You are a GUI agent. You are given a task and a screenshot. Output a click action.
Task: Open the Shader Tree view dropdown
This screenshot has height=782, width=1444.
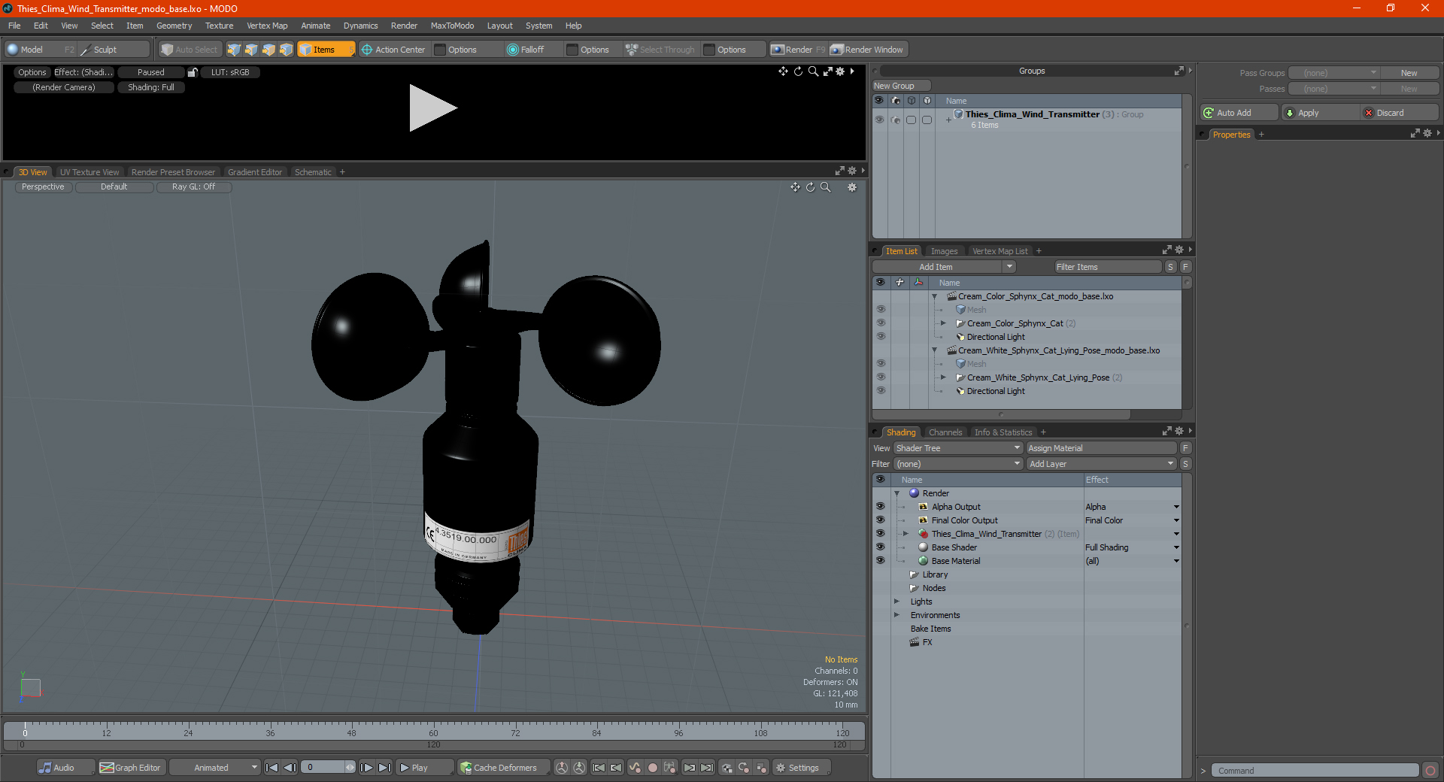tap(958, 448)
